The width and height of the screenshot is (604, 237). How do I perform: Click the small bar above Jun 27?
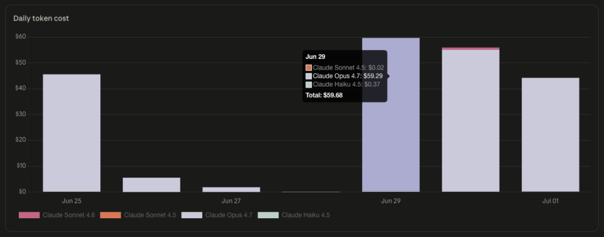(x=231, y=189)
